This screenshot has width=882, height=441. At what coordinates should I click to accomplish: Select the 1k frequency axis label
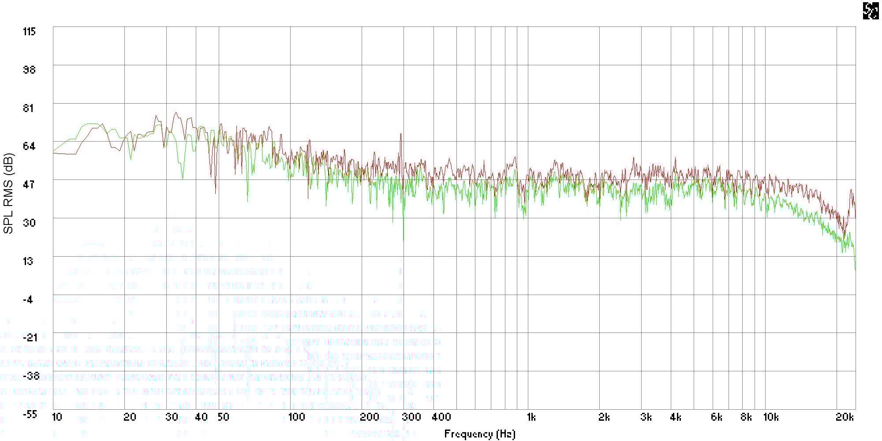(x=531, y=417)
